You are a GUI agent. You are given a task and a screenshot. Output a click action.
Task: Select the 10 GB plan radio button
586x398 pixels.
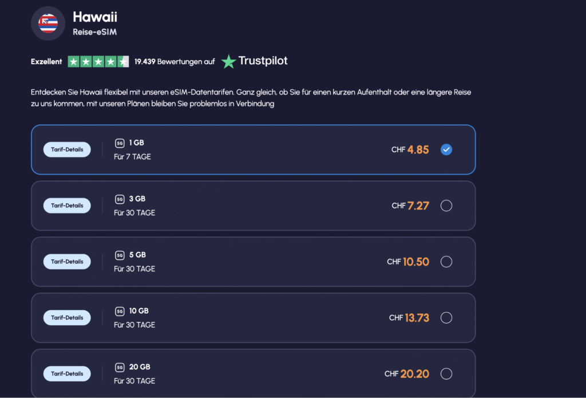click(x=446, y=318)
